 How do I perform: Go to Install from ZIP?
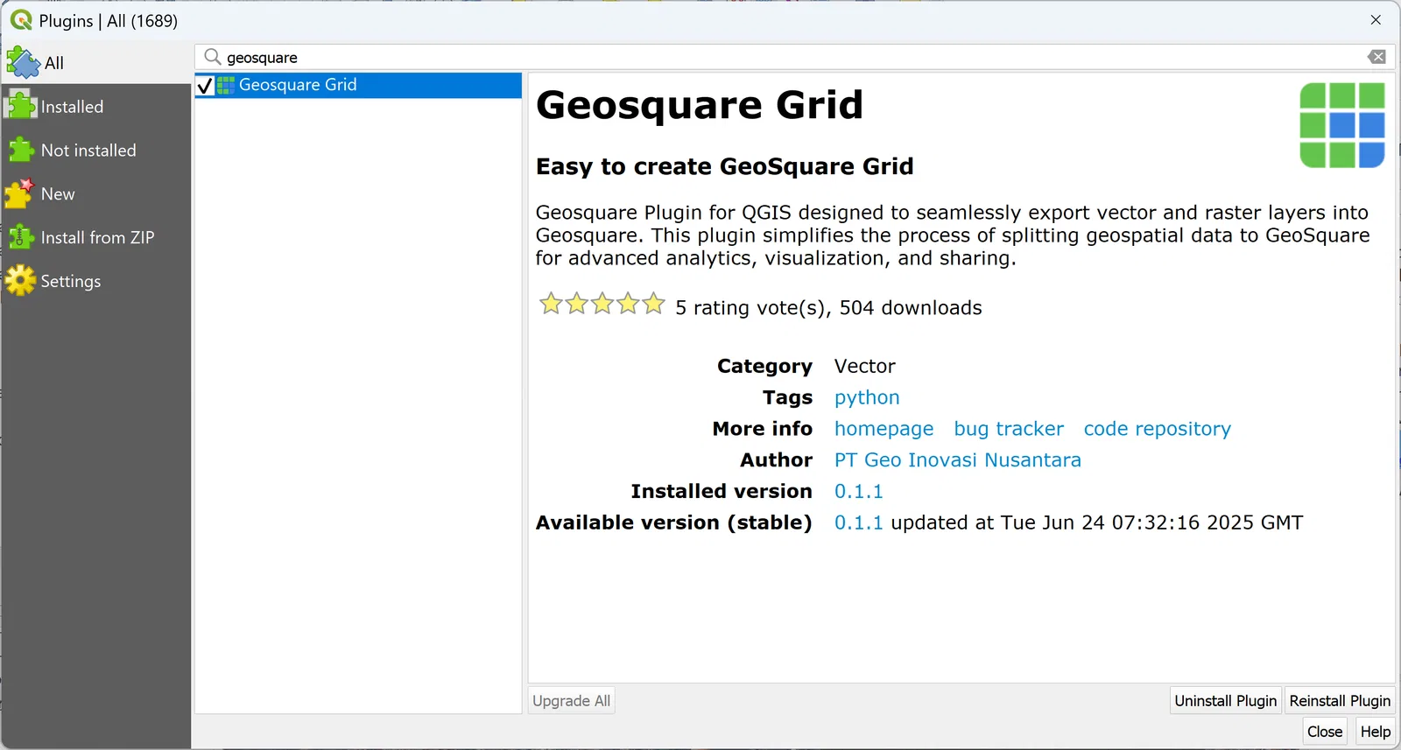point(95,238)
